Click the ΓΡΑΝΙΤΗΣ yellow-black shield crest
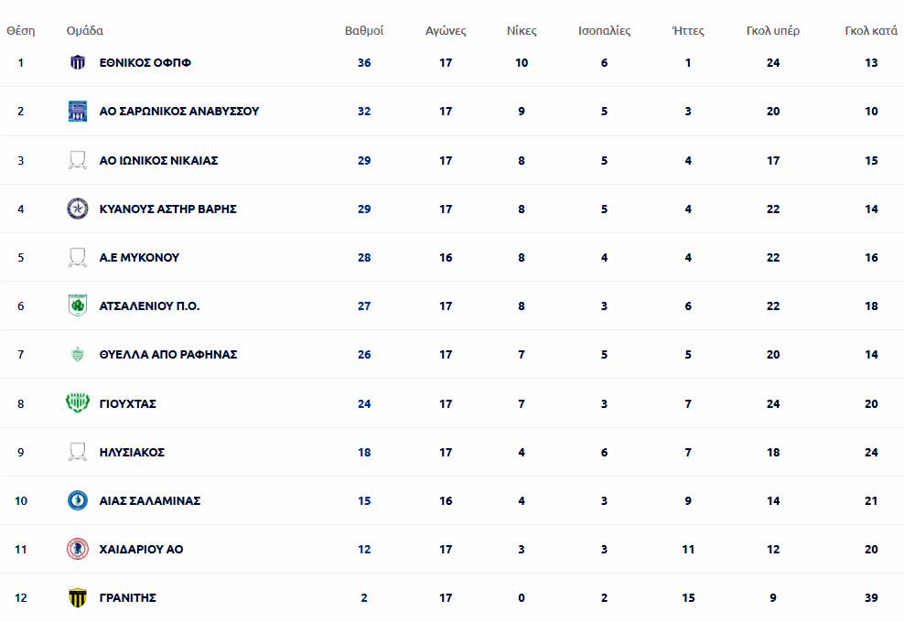Image resolution: width=904 pixels, height=622 pixels. [78, 597]
